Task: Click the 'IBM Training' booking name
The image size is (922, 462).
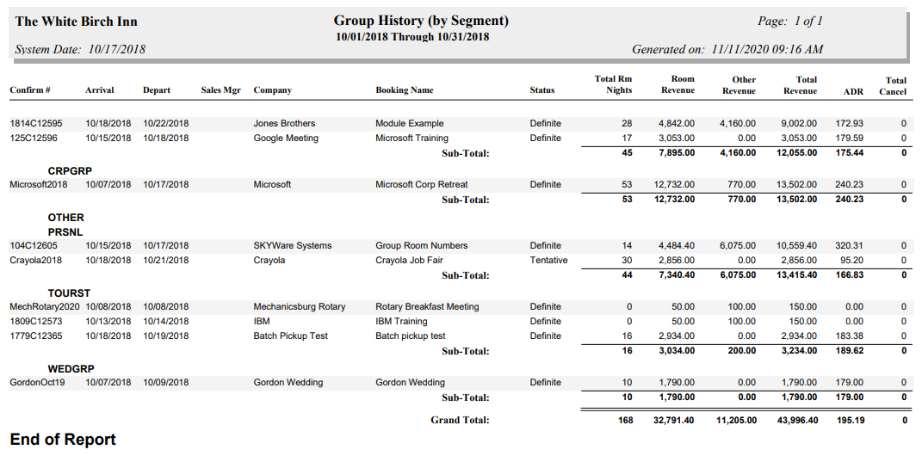Action: 401,322
